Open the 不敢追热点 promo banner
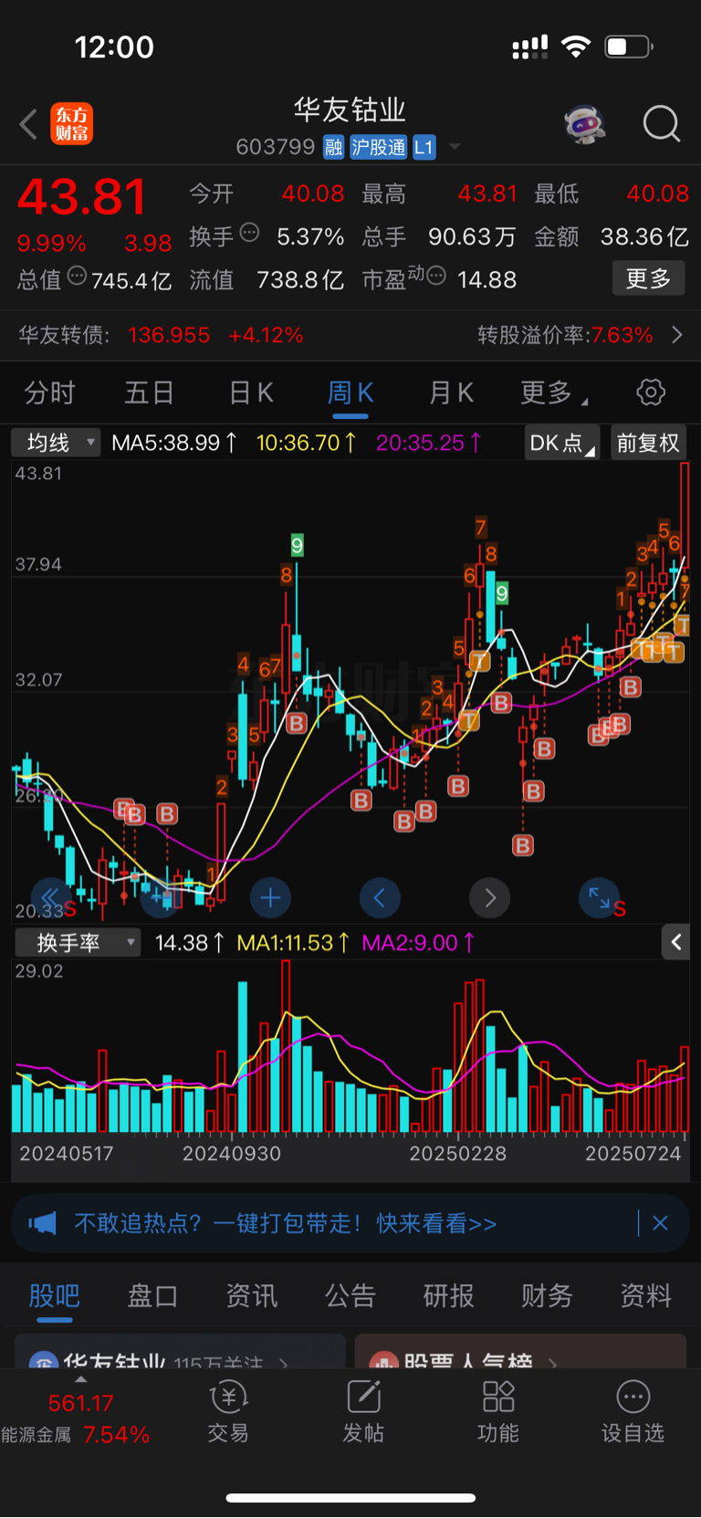Screen dimensions: 701x1518 click(x=350, y=1223)
